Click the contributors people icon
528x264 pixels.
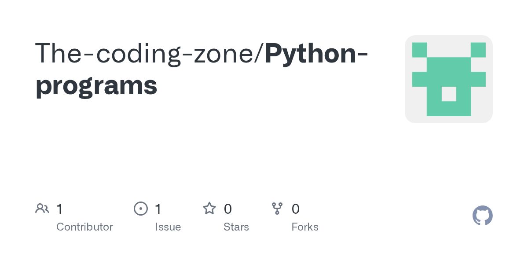tap(42, 209)
